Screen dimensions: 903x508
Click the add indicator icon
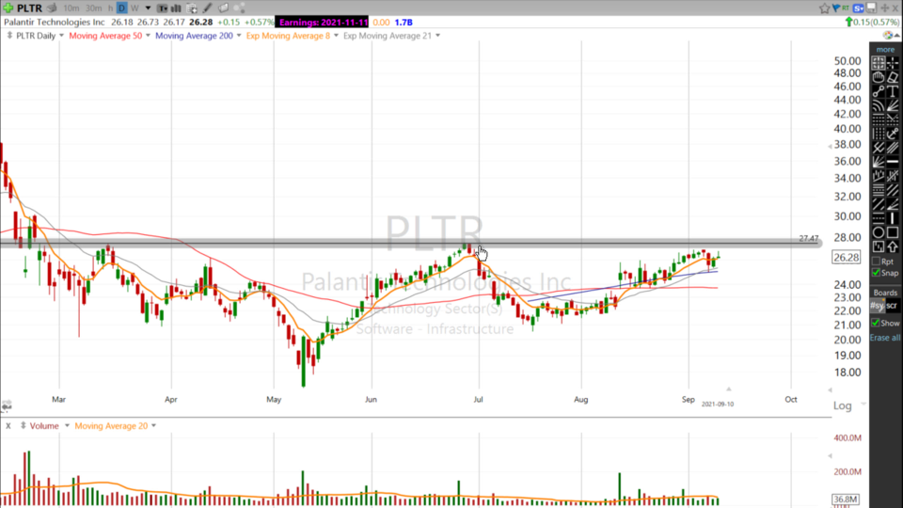pos(192,8)
